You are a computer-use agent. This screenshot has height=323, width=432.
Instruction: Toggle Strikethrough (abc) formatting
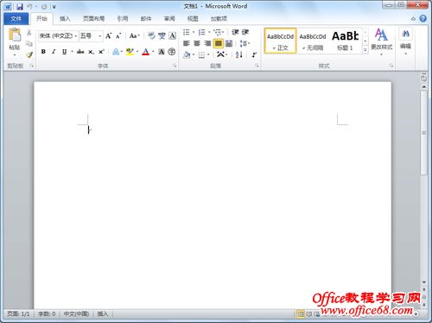[80, 52]
